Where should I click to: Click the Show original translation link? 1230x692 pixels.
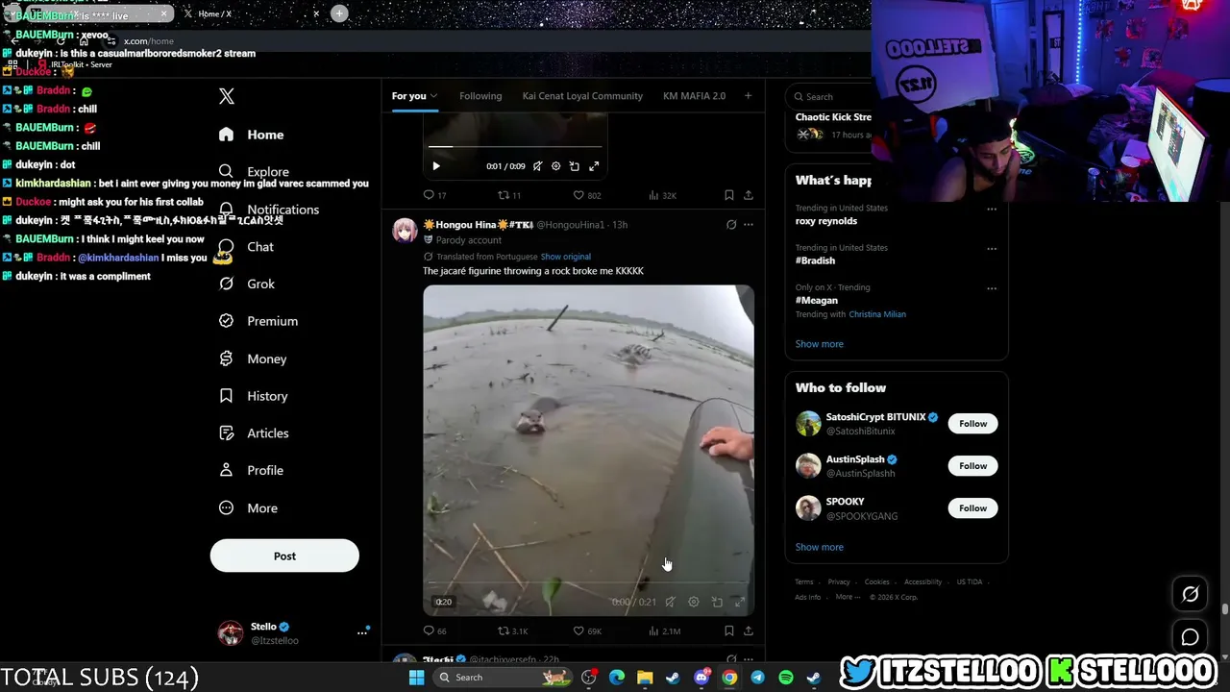[x=565, y=257]
